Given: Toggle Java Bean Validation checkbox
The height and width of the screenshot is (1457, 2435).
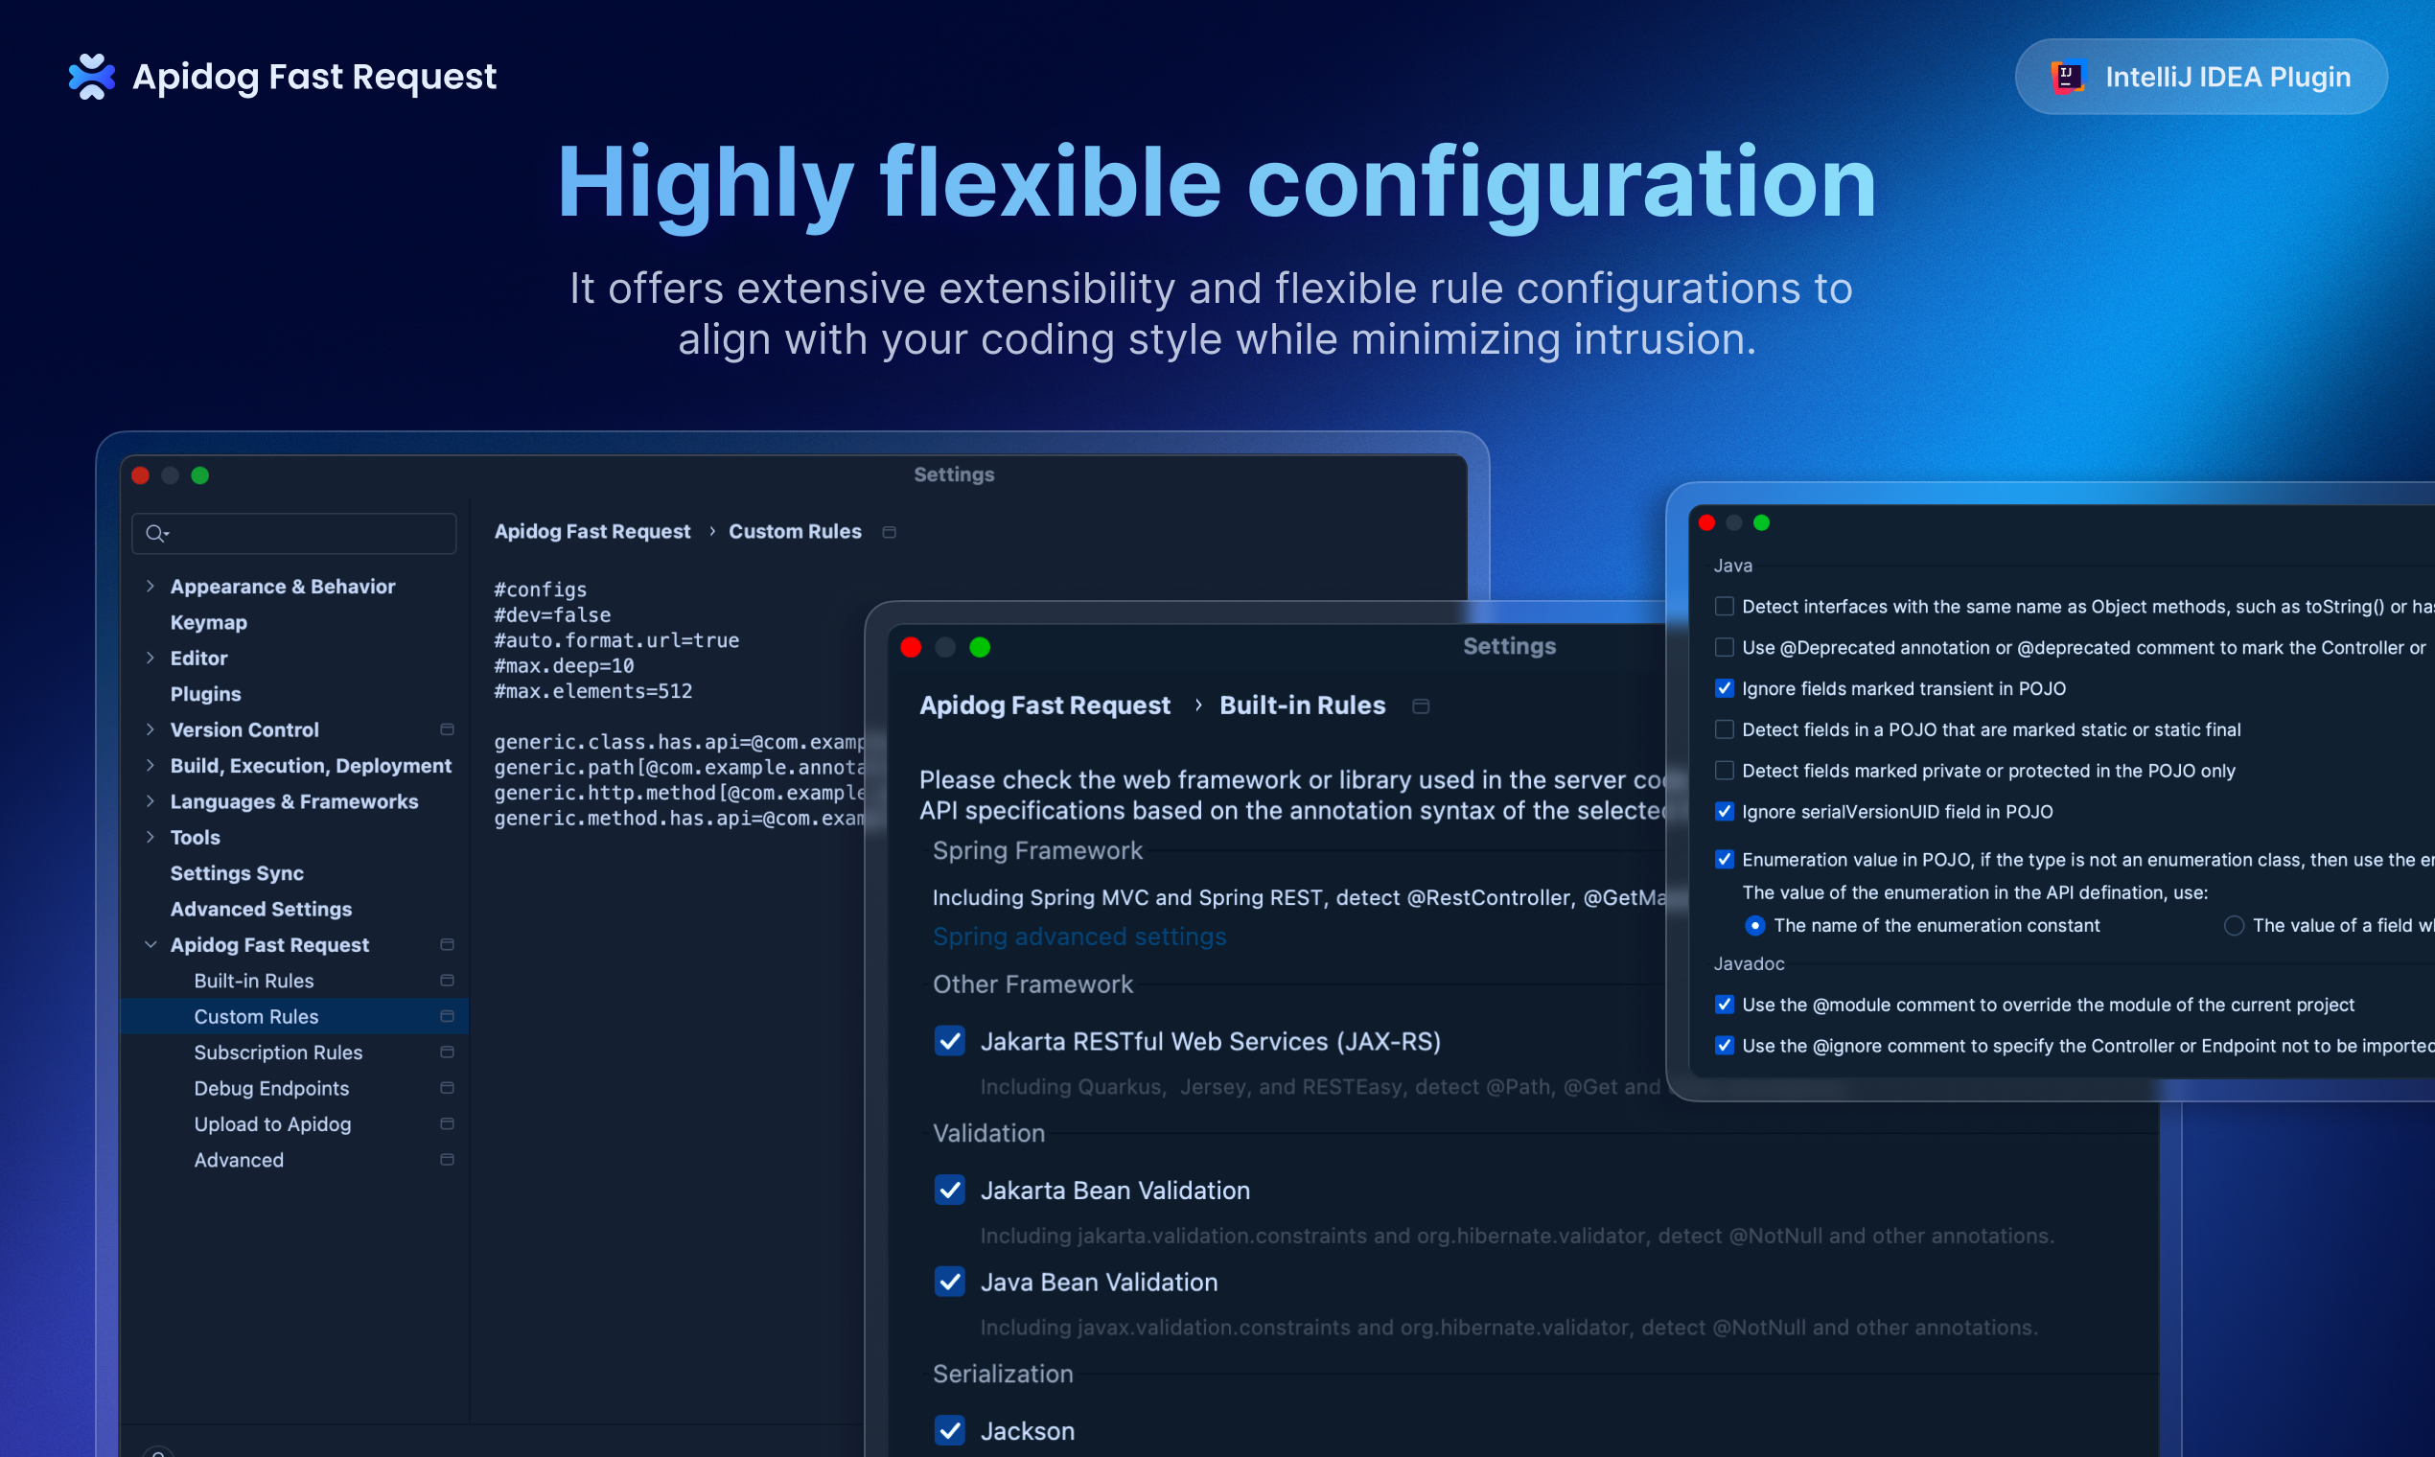Looking at the screenshot, I should 949,1283.
